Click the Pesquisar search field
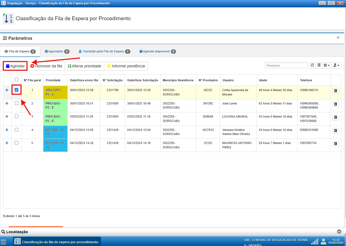 point(286,65)
